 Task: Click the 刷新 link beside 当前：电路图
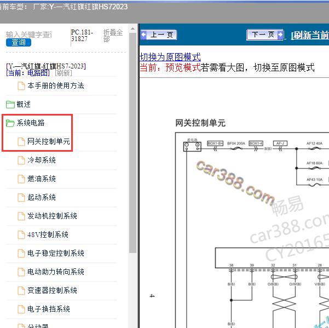pyautogui.click(x=64, y=73)
